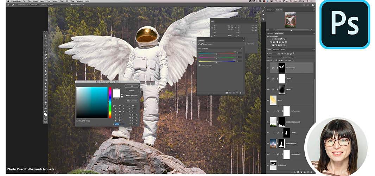The width and height of the screenshot is (375, 176).
Task: Select the Lasso tool
Action: click(45, 42)
